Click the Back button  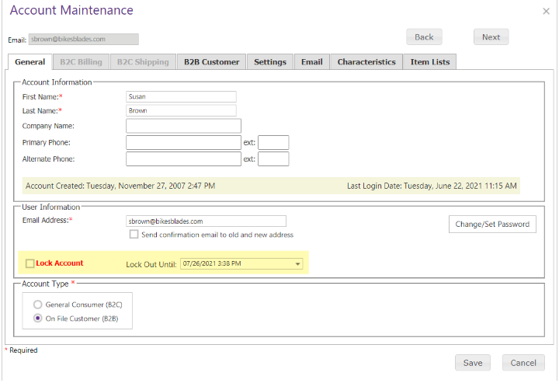[424, 37]
